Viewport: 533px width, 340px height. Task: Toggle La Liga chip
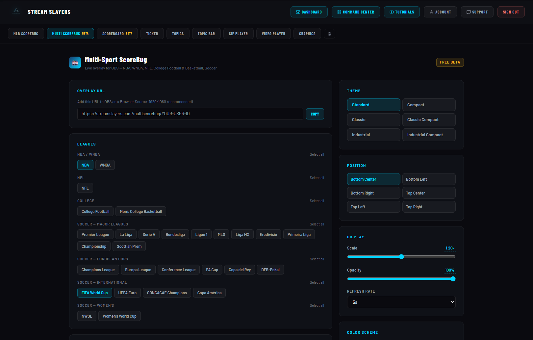126,234
